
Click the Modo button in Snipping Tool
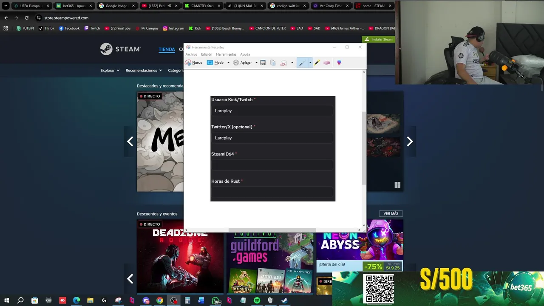(x=215, y=62)
